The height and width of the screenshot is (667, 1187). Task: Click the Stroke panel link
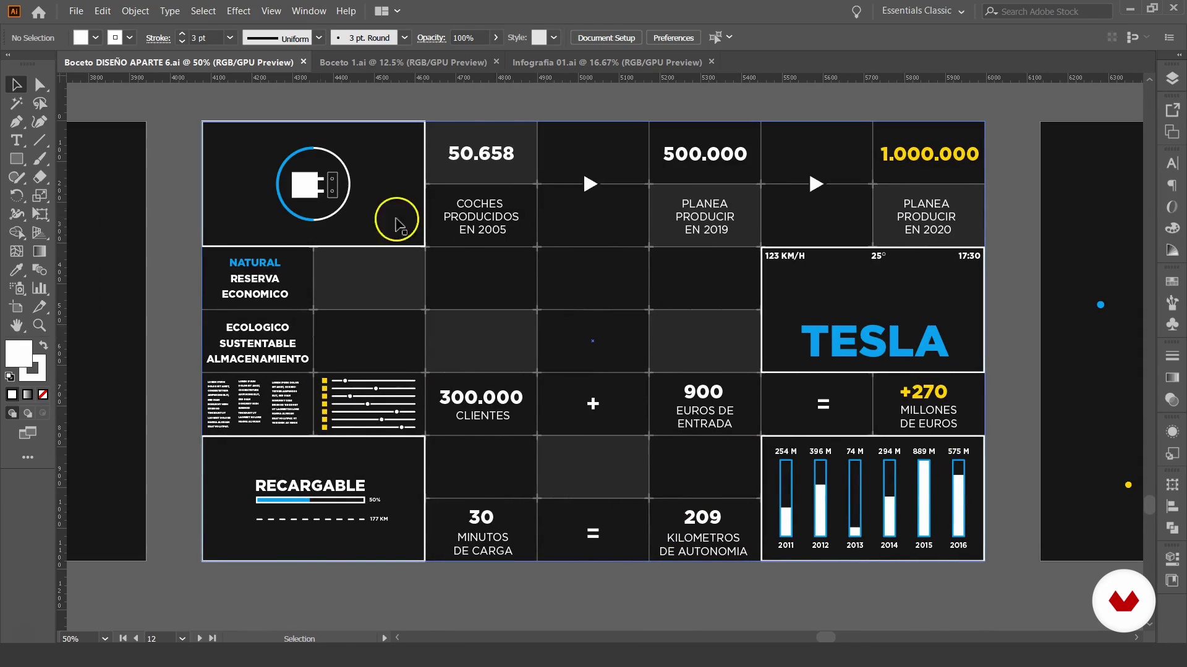click(158, 38)
